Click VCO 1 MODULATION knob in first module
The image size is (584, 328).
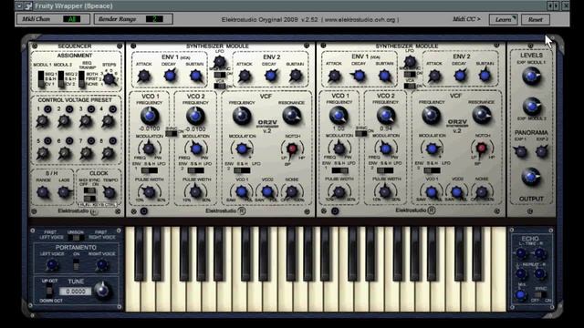(x=149, y=149)
